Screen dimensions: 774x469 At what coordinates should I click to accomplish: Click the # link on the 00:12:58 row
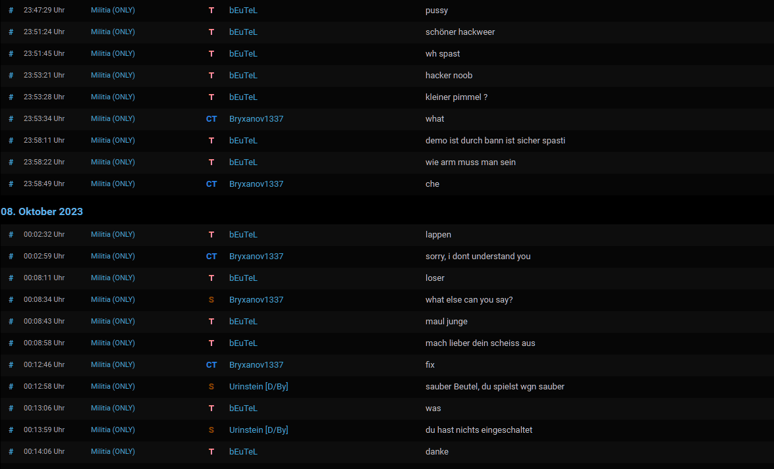pos(11,387)
